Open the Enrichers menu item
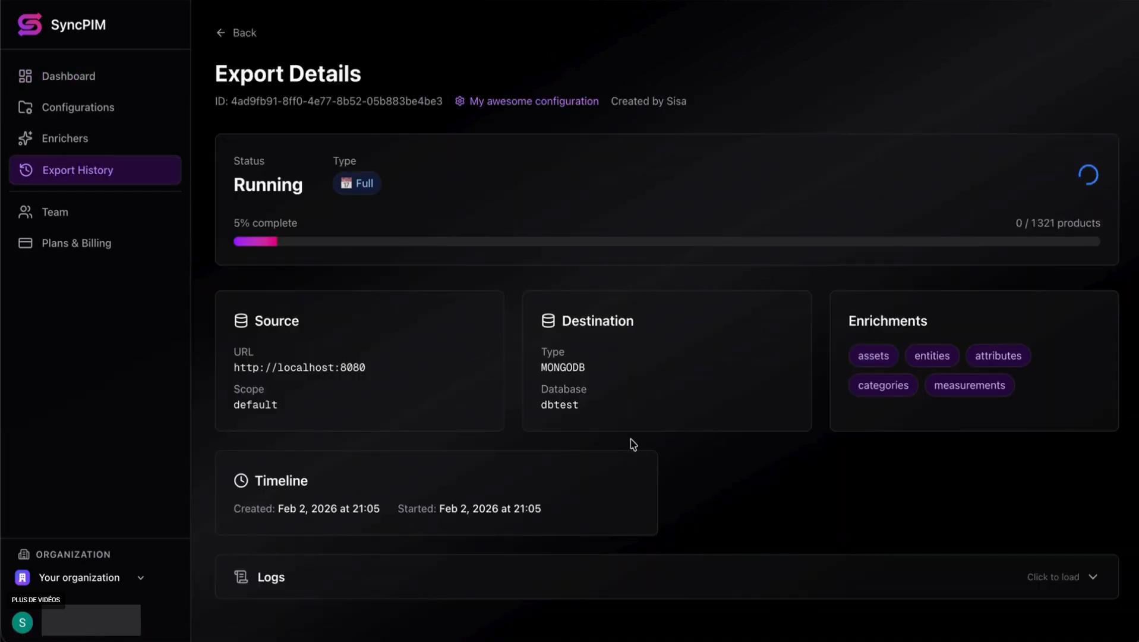This screenshot has width=1139, height=642. (x=65, y=139)
